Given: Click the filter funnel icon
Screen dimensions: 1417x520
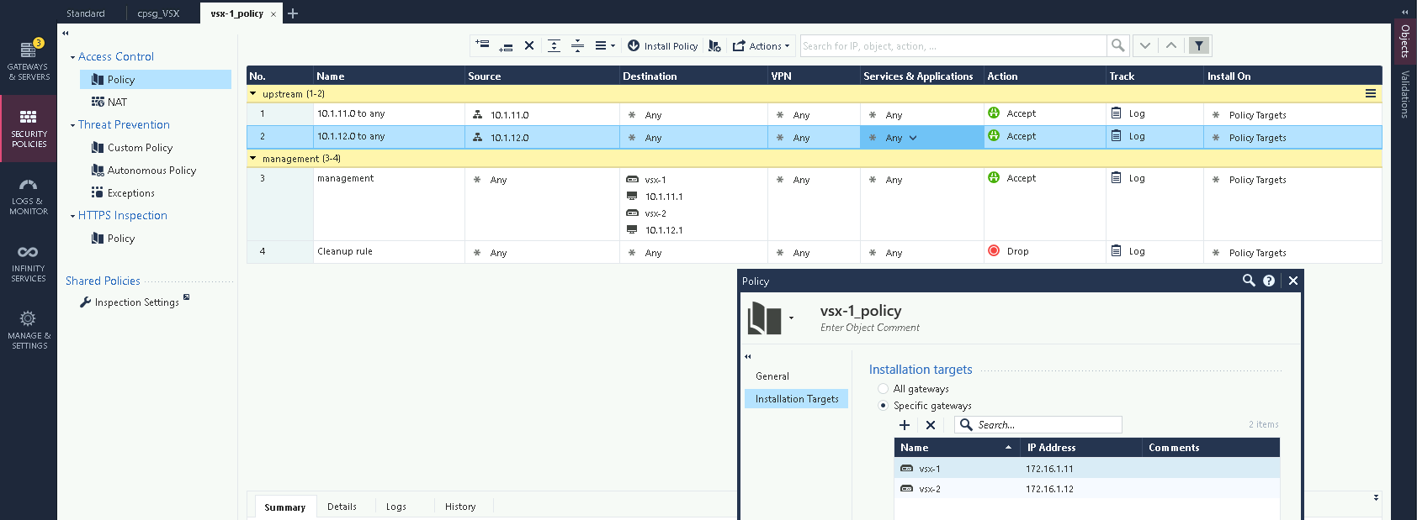Looking at the screenshot, I should coord(1199,46).
